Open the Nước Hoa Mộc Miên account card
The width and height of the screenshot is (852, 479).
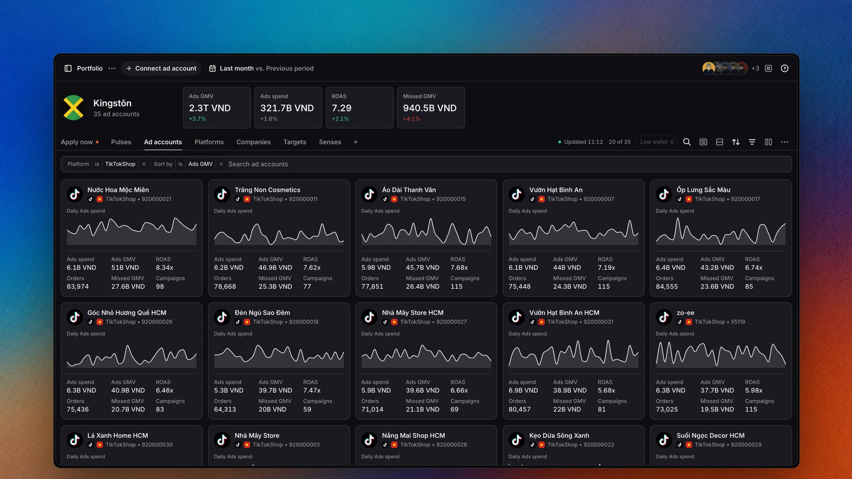(x=132, y=238)
